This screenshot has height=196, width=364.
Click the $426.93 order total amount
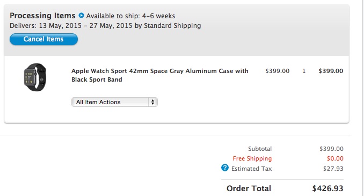[x=327, y=188]
